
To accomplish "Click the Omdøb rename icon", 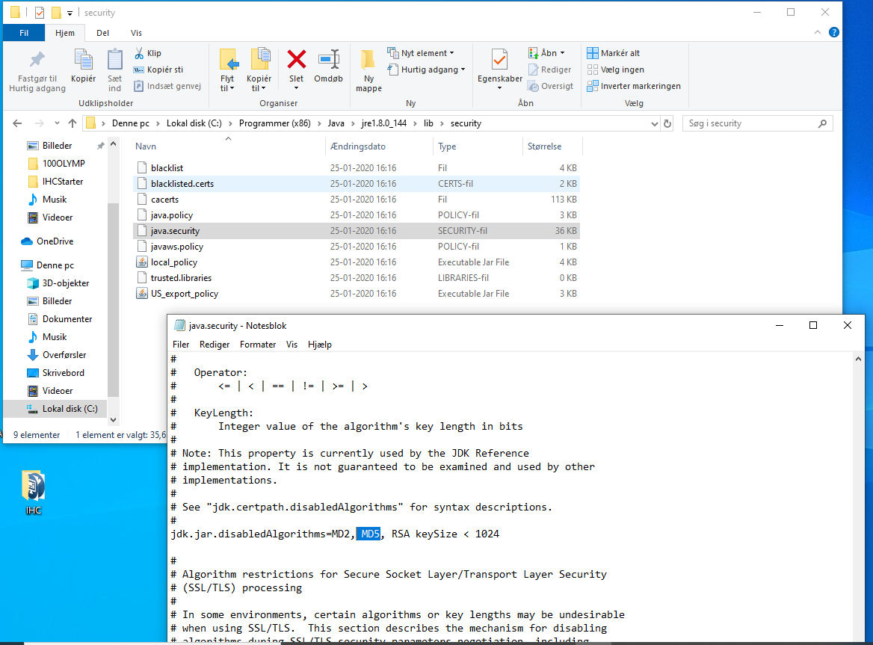I will (328, 60).
